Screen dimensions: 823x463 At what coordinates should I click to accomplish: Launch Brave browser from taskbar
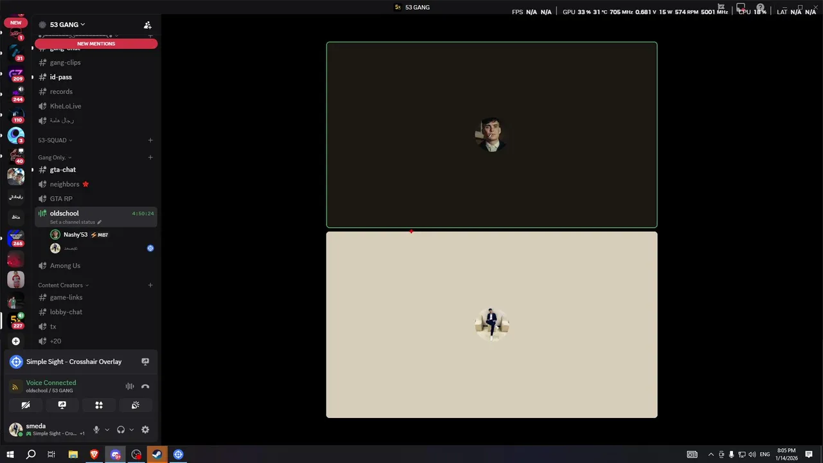click(95, 455)
